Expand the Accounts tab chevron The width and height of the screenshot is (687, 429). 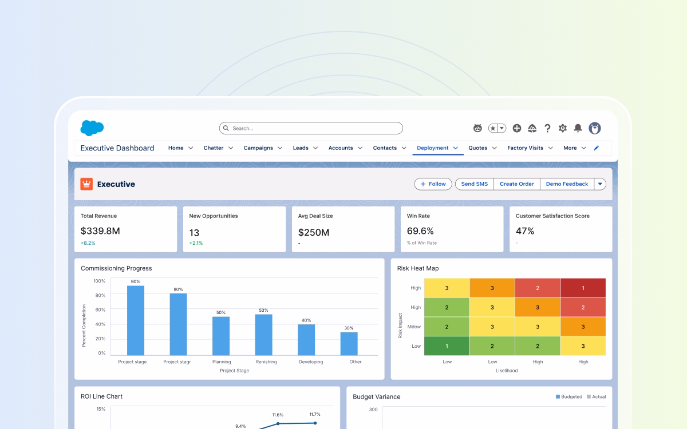(360, 148)
